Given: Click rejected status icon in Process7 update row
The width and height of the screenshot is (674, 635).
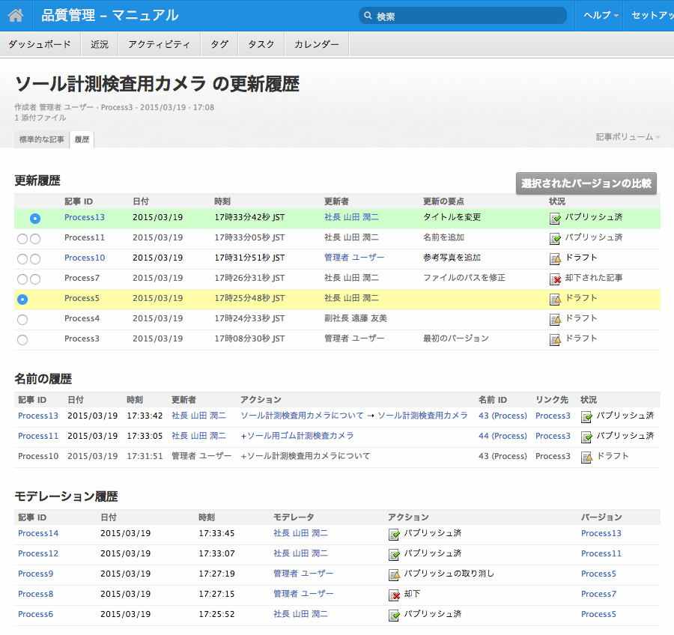Looking at the screenshot, I should pos(555,279).
